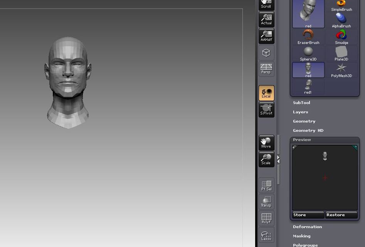The height and width of the screenshot is (247, 365).
Task: Click the Scroll hand button
Action: point(266,5)
